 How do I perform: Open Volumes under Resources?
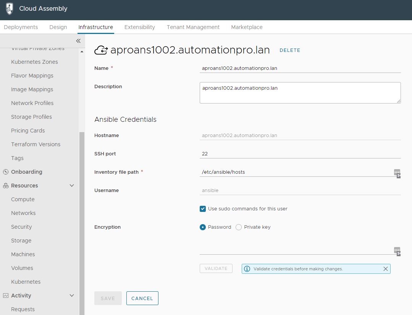pyautogui.click(x=22, y=268)
